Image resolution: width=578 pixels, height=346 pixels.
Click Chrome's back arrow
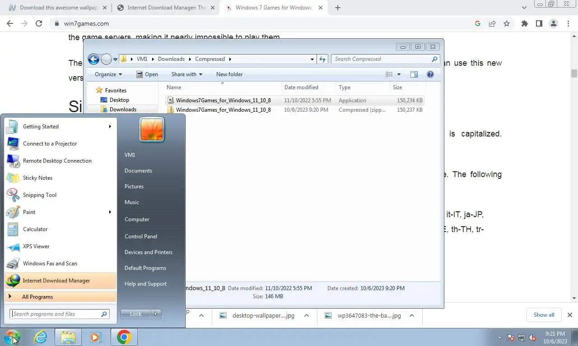(10, 23)
